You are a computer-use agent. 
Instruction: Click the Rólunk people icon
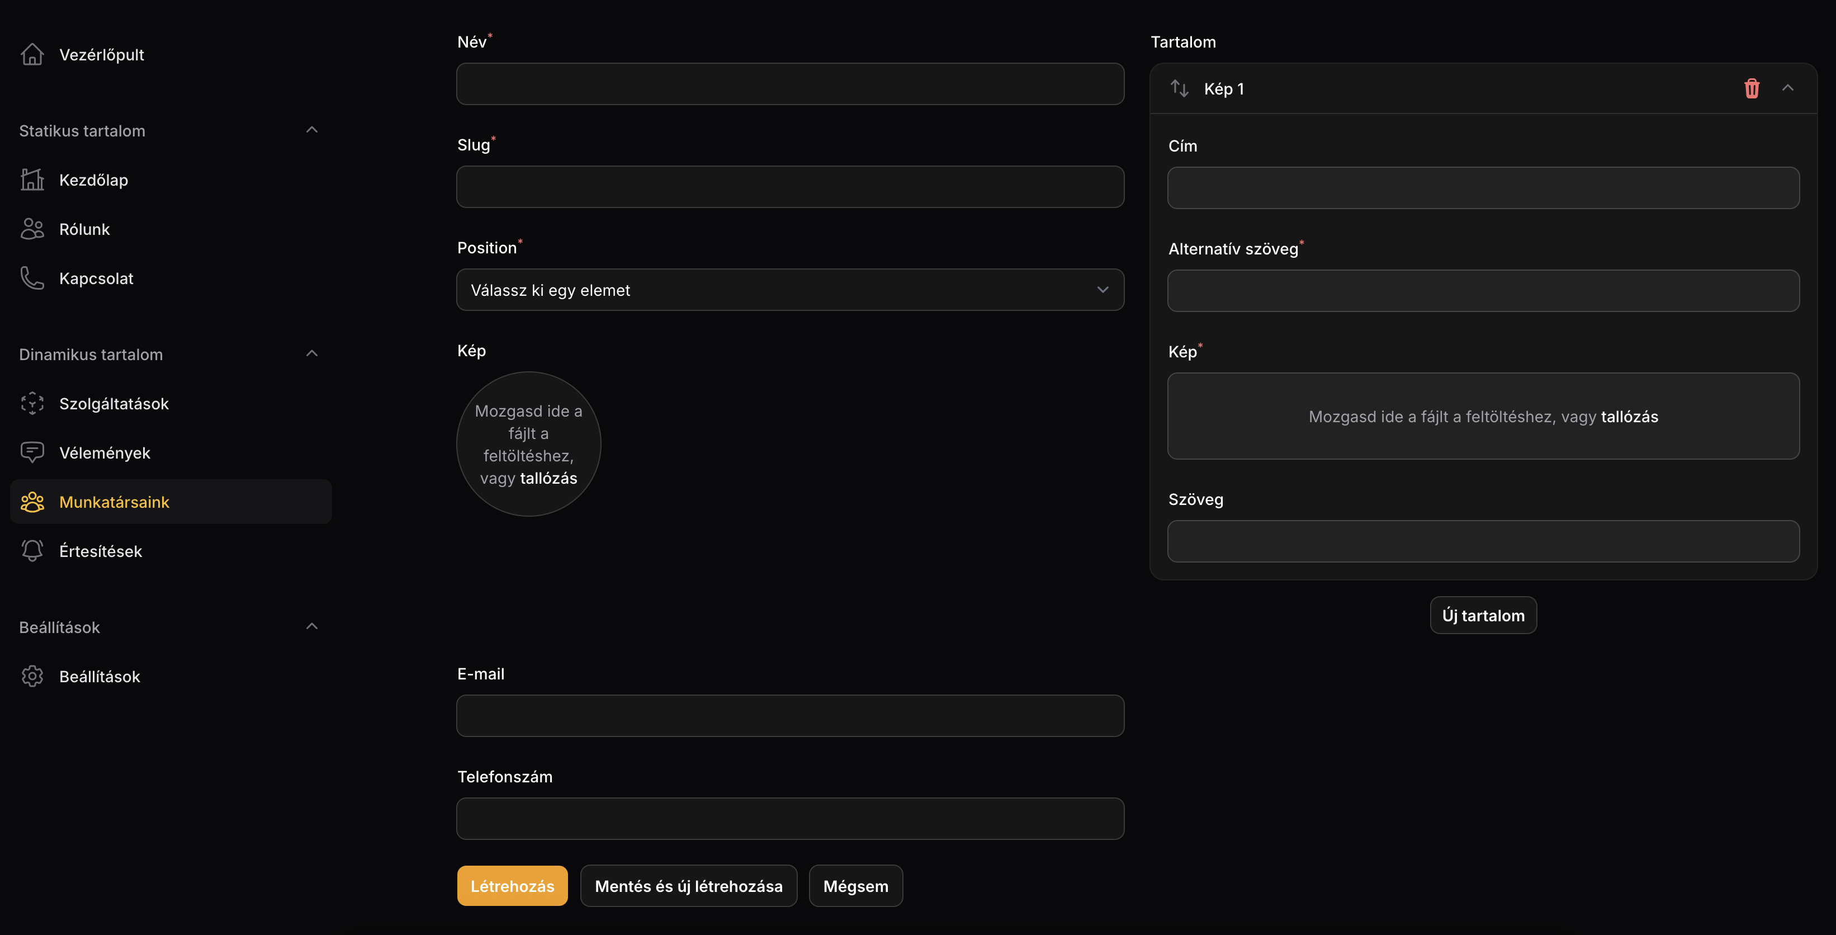coord(32,229)
